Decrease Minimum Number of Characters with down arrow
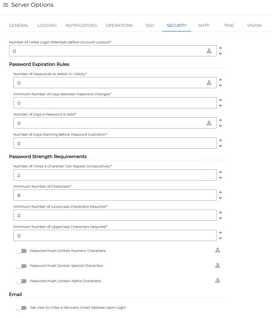The image size is (272, 318). coord(220,198)
